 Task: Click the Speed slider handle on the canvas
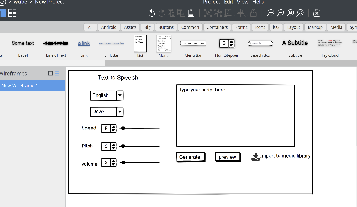[x=123, y=128]
